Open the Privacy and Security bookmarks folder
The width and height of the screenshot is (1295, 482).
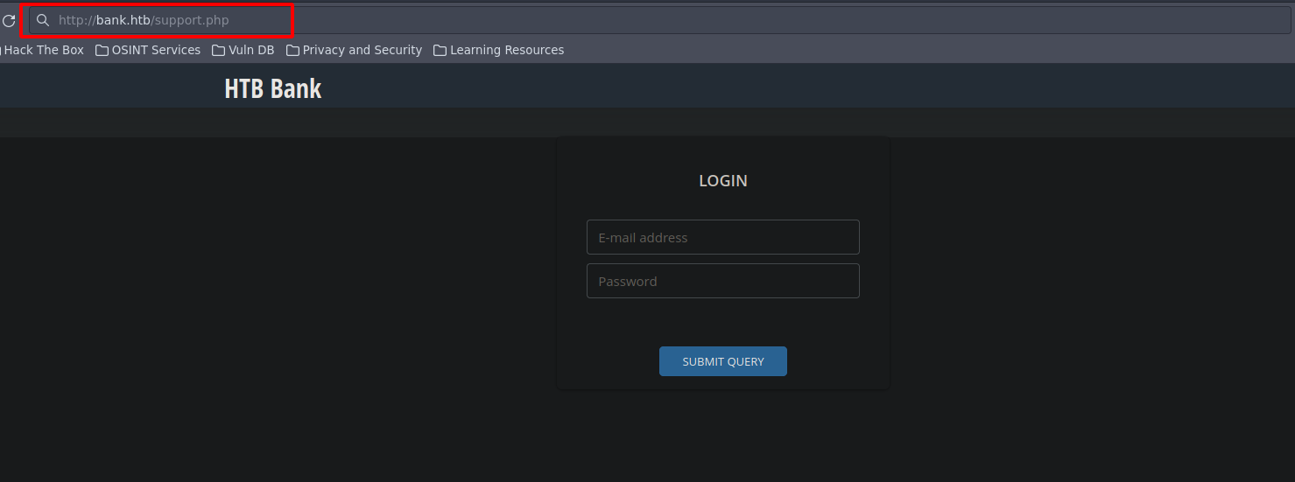click(362, 51)
